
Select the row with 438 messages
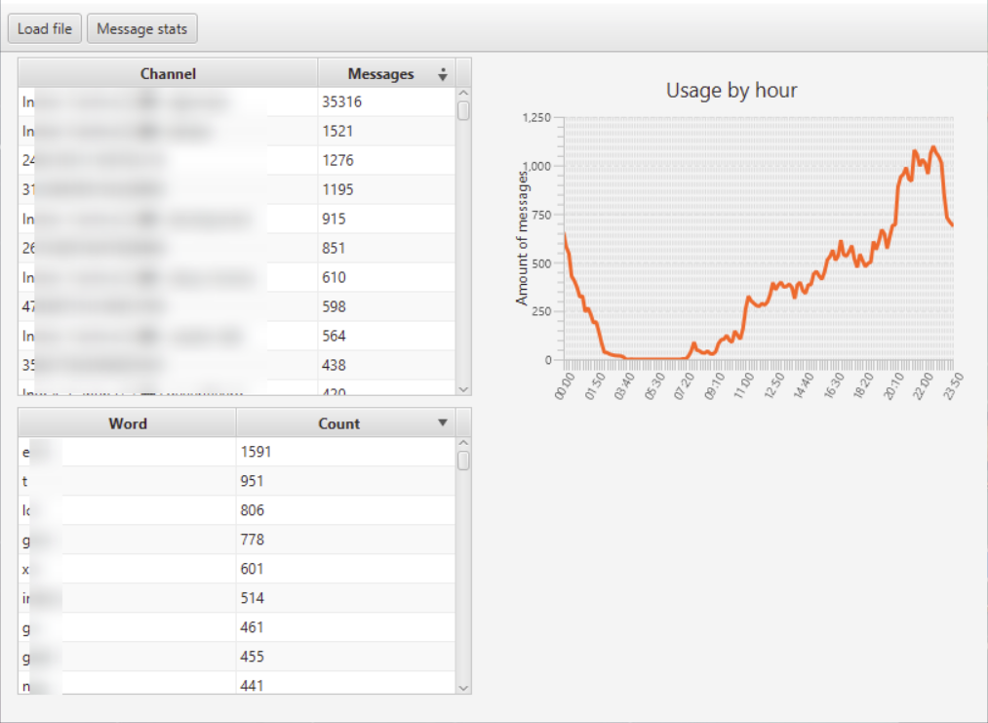236,365
